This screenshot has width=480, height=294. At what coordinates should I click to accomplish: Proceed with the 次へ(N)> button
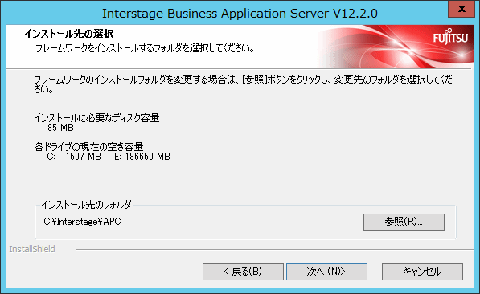(326, 272)
